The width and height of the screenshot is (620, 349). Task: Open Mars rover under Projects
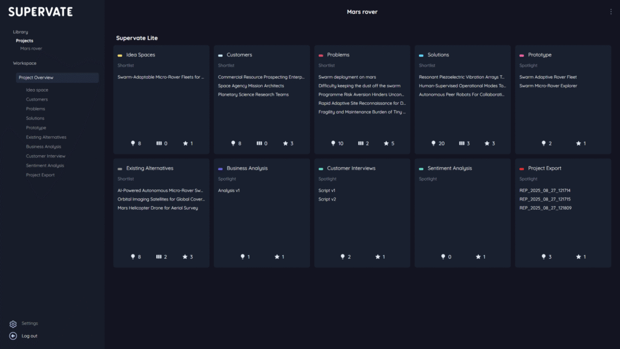31,48
